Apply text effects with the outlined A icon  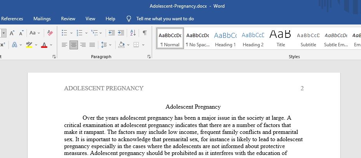tap(15, 45)
